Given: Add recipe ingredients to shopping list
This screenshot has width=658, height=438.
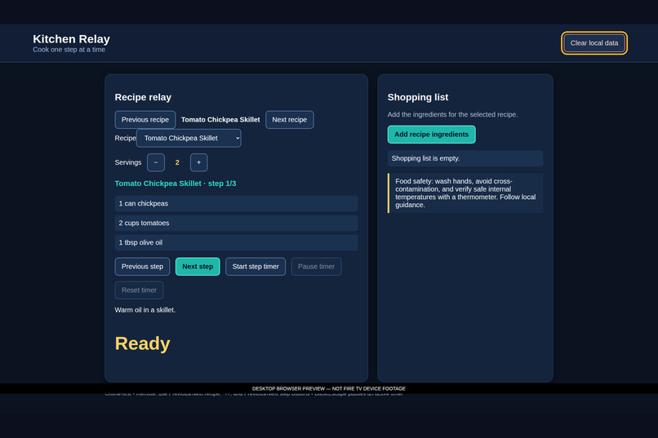Looking at the screenshot, I should (x=431, y=135).
